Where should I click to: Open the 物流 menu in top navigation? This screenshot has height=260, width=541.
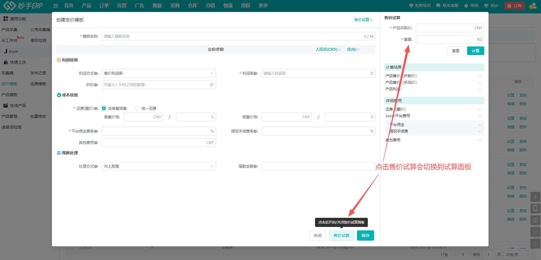click(x=228, y=6)
